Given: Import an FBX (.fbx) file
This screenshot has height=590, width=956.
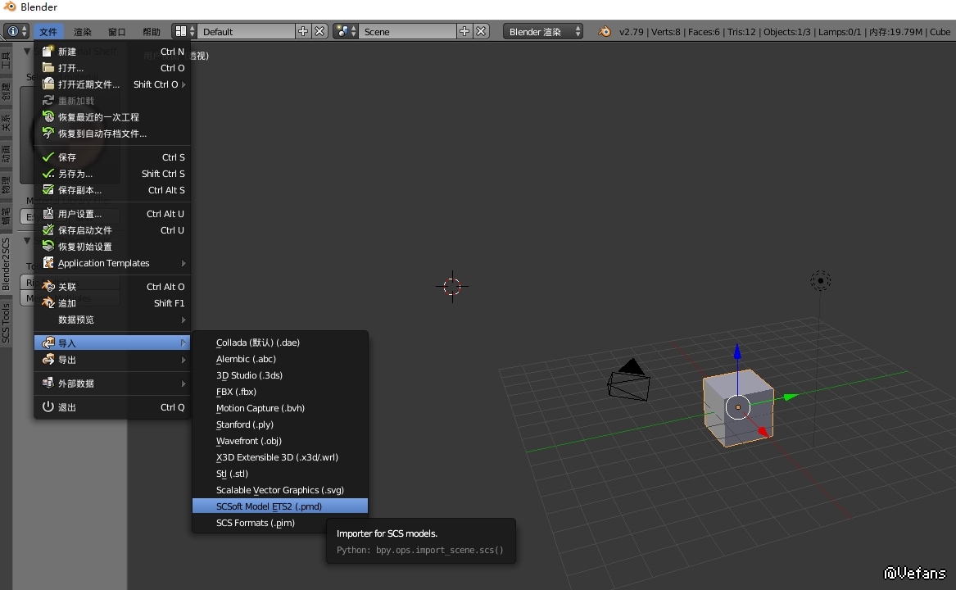Looking at the screenshot, I should point(237,392).
